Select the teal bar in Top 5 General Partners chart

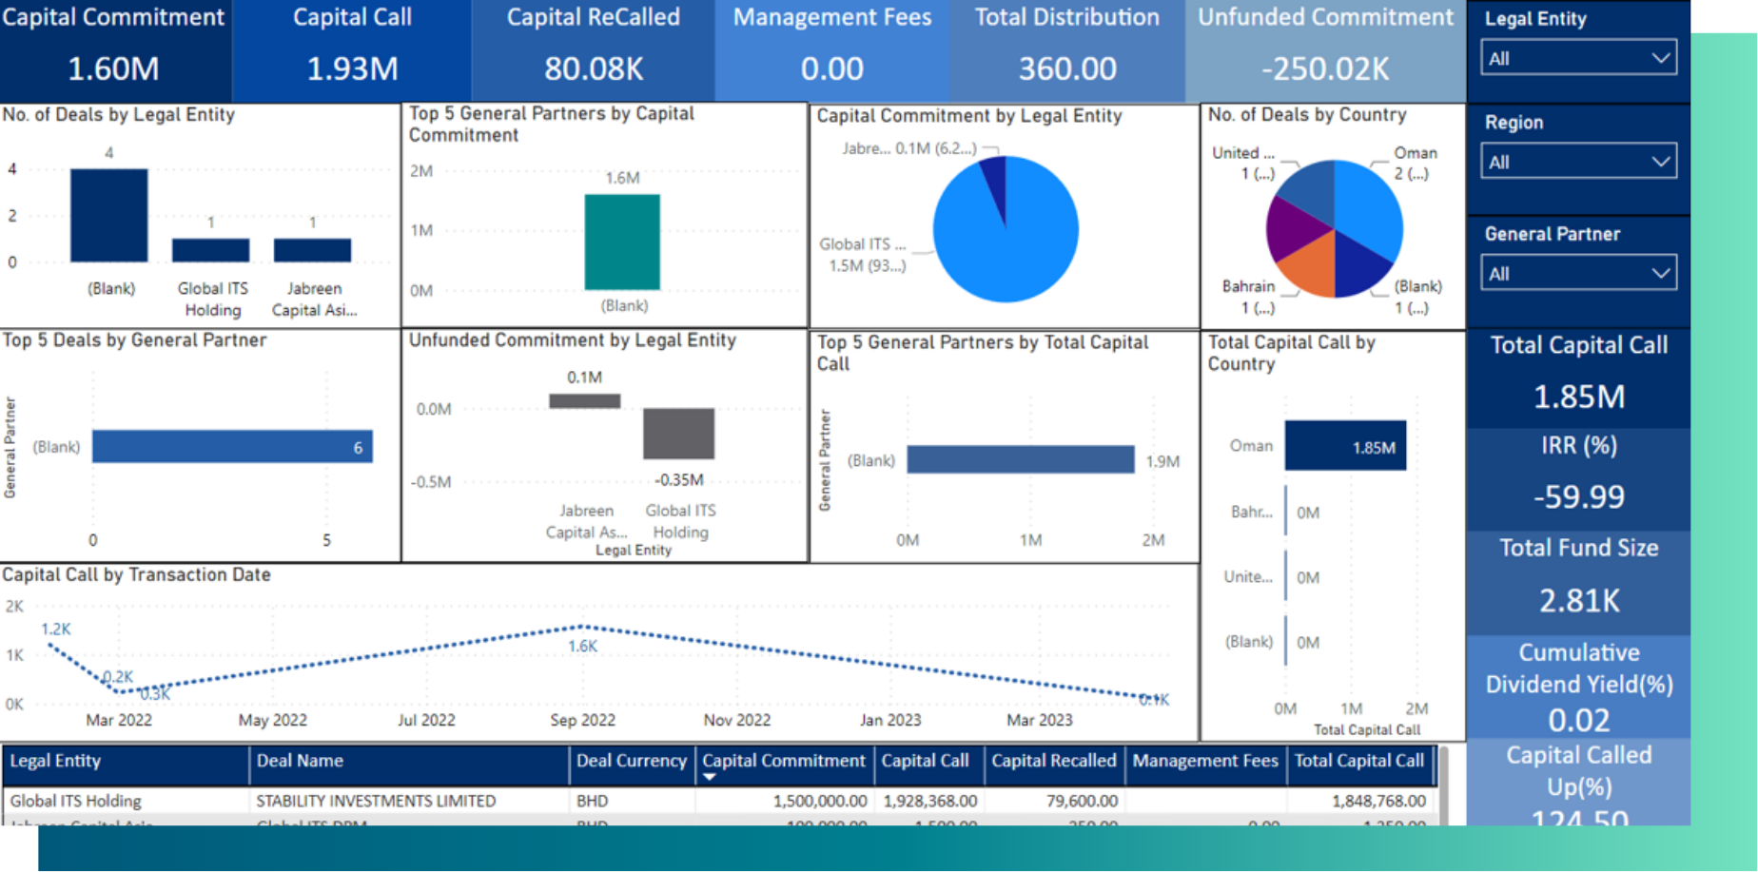click(x=622, y=242)
